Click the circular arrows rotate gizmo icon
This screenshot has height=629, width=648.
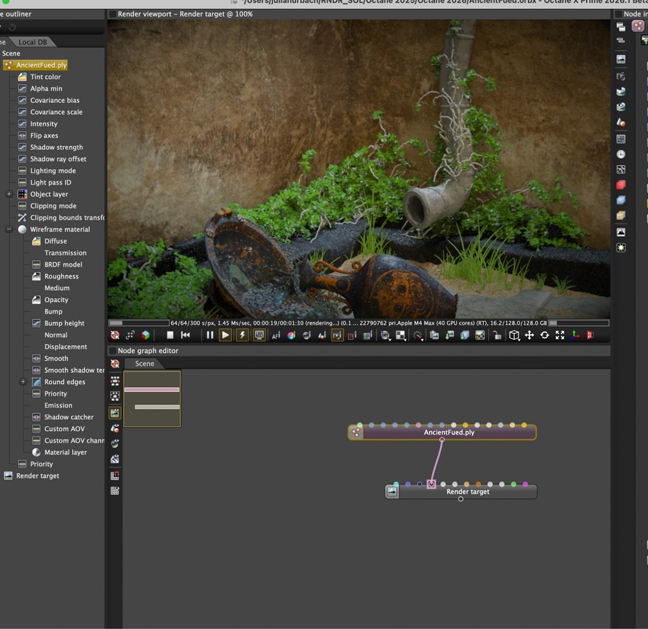[544, 335]
